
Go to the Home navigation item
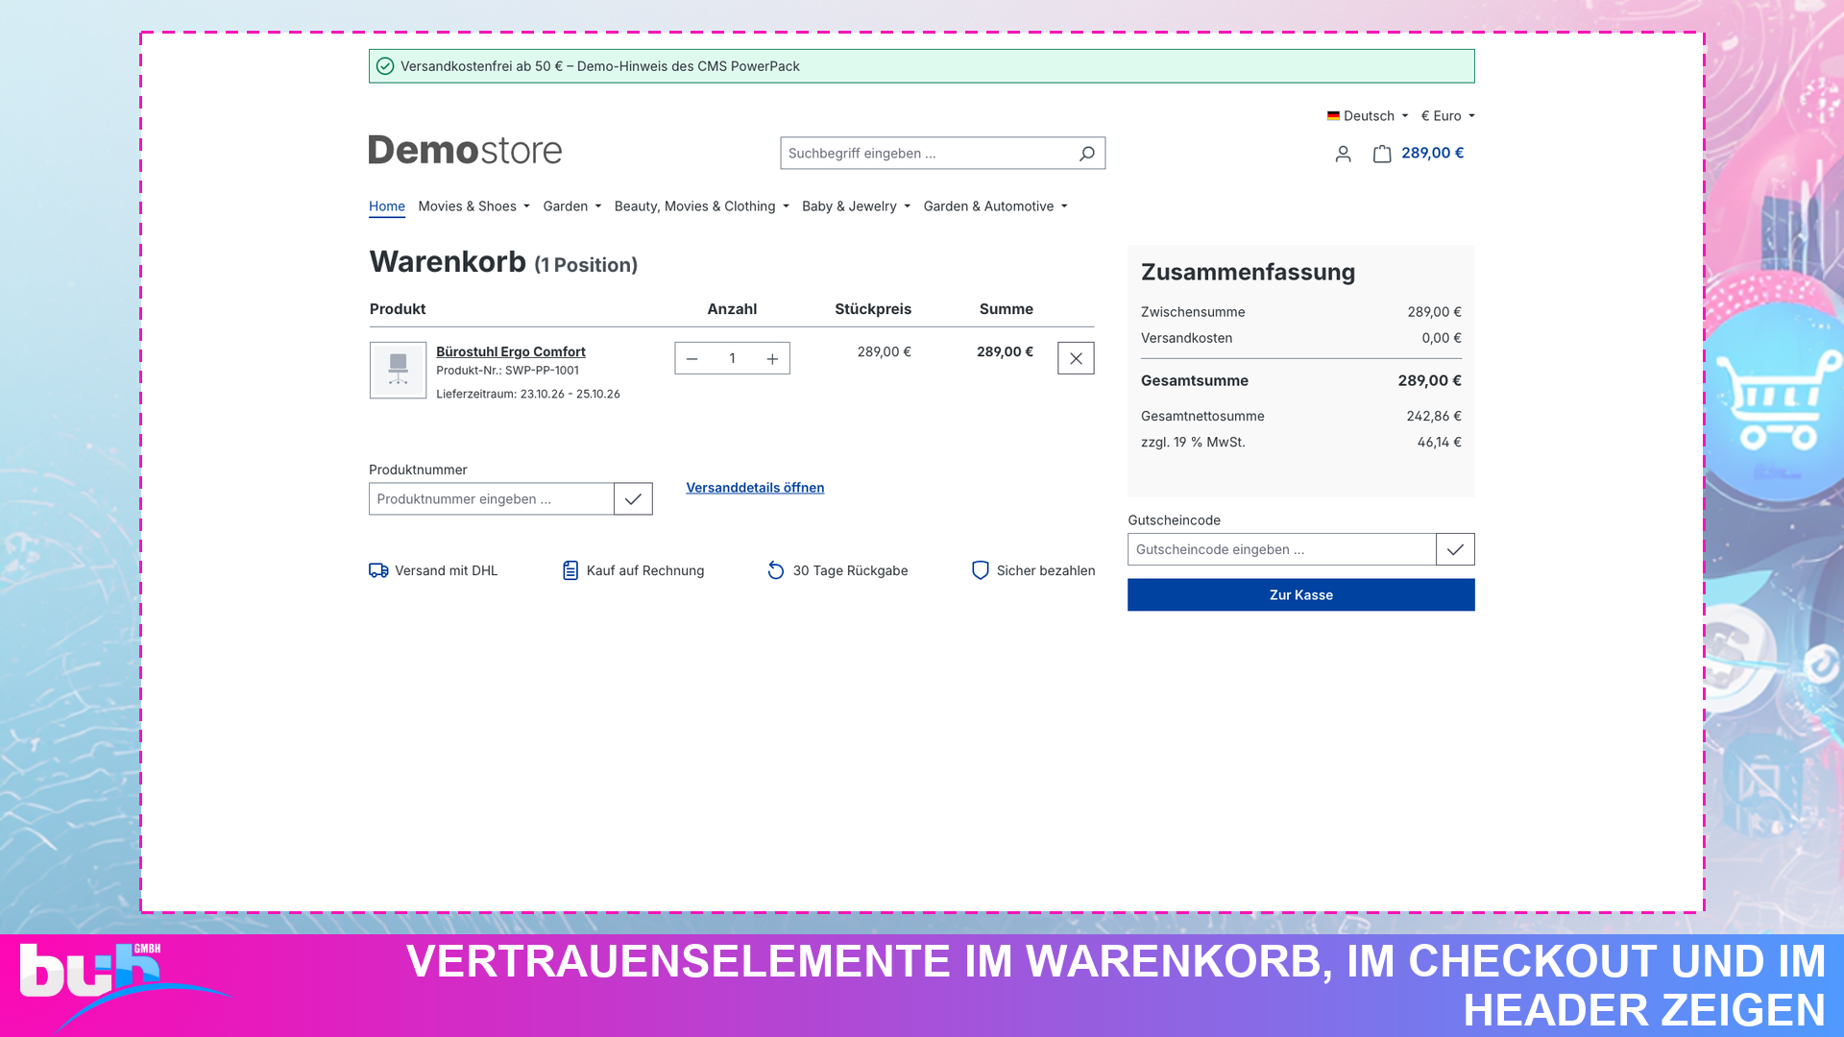pos(387,206)
